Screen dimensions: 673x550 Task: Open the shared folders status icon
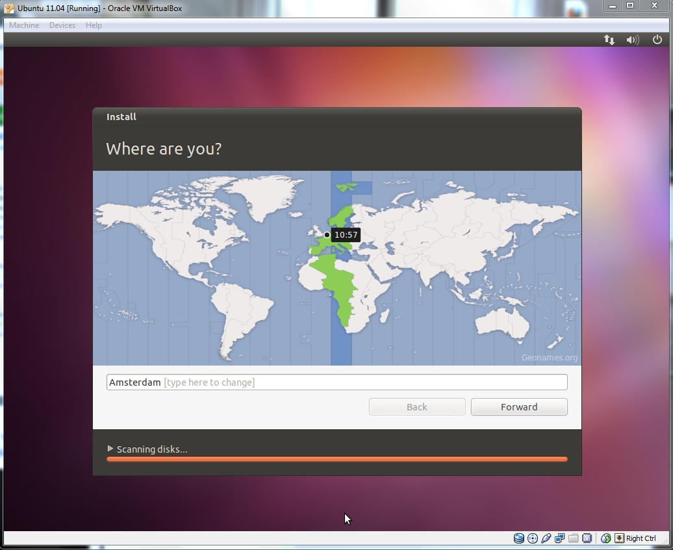574,538
